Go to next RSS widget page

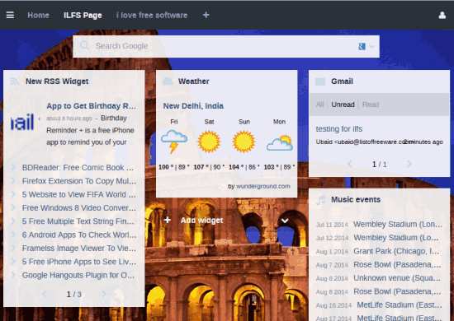coord(104,294)
